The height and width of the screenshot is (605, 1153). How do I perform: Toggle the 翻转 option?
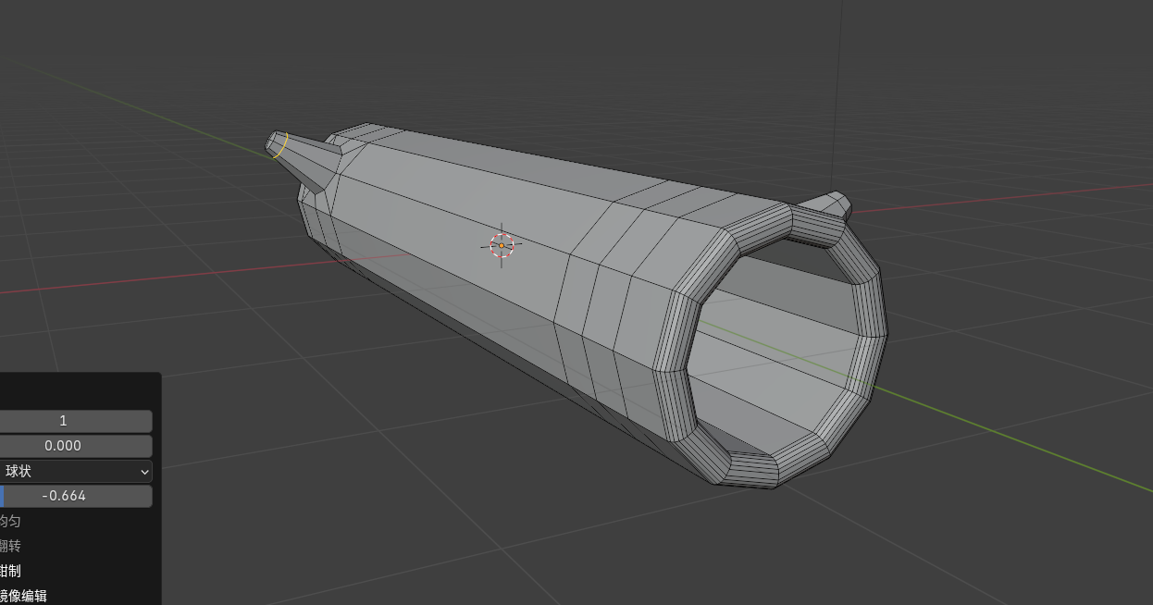point(11,546)
